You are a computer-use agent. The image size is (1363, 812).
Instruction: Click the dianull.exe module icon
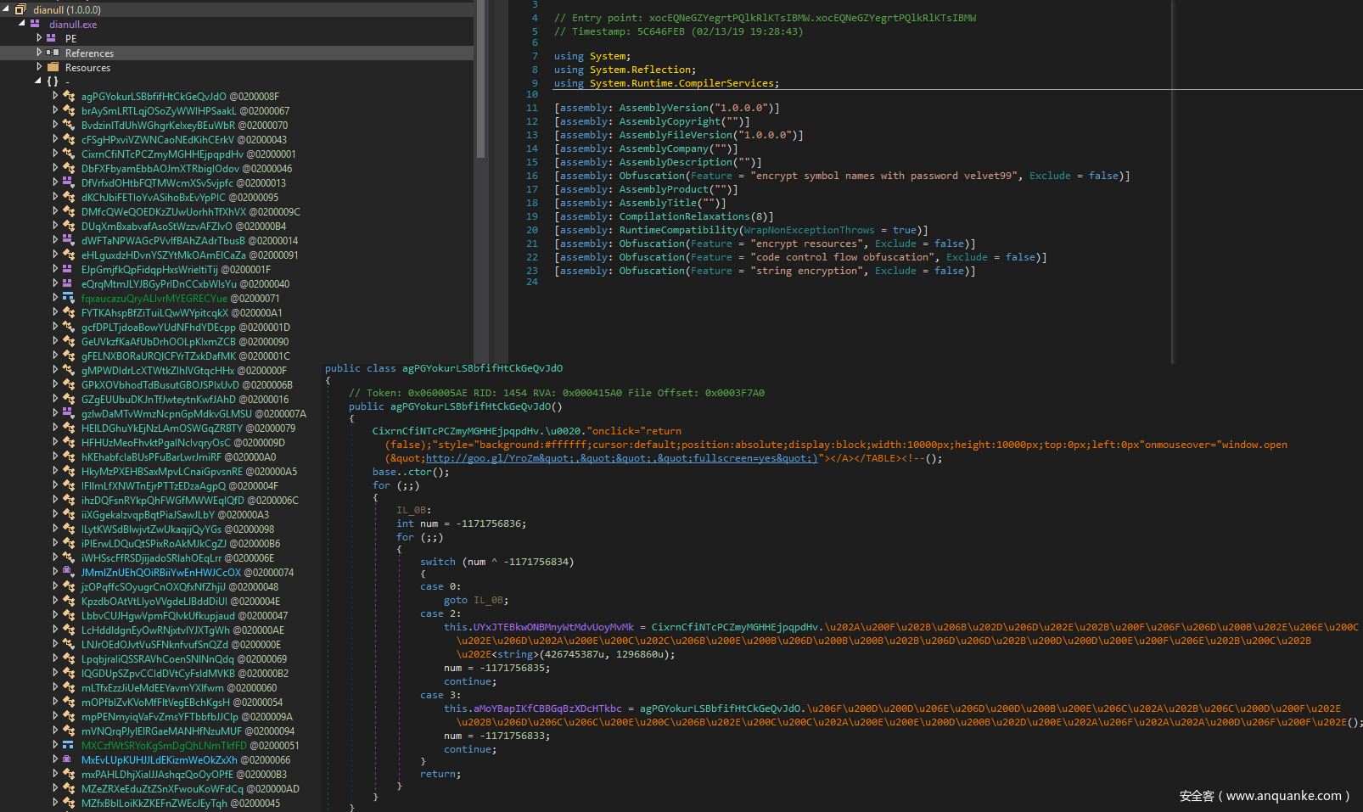tap(36, 24)
